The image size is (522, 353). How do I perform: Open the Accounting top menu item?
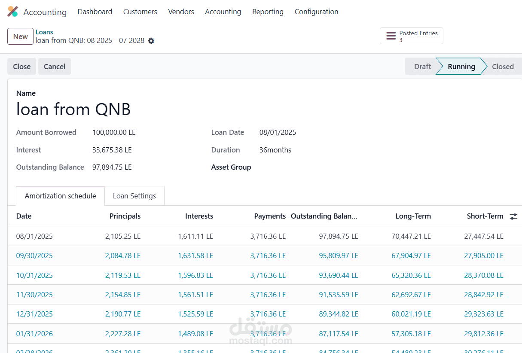tap(223, 12)
